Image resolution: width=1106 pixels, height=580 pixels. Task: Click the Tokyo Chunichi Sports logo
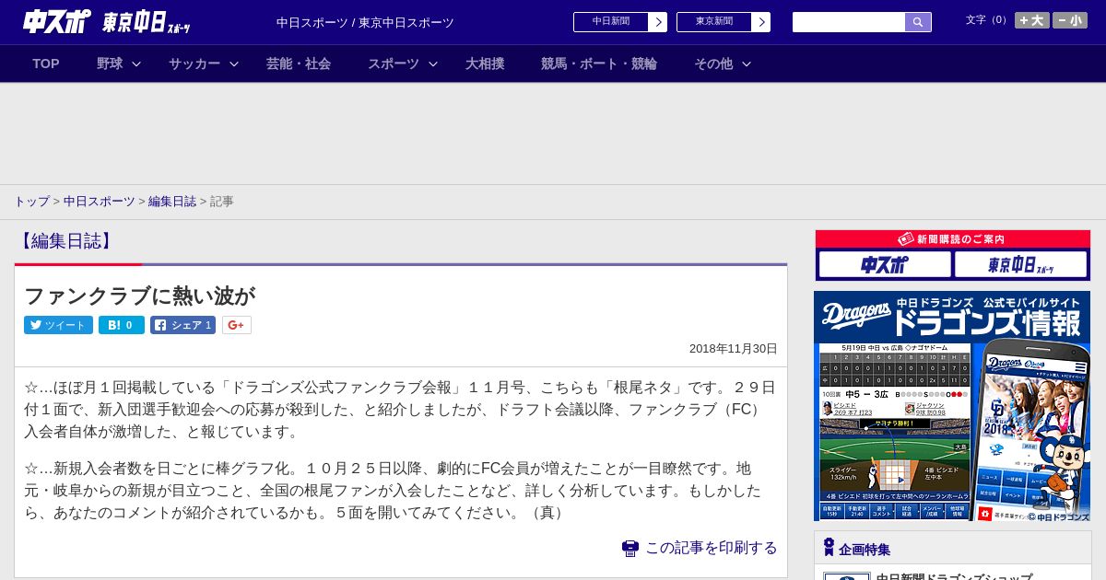147,22
